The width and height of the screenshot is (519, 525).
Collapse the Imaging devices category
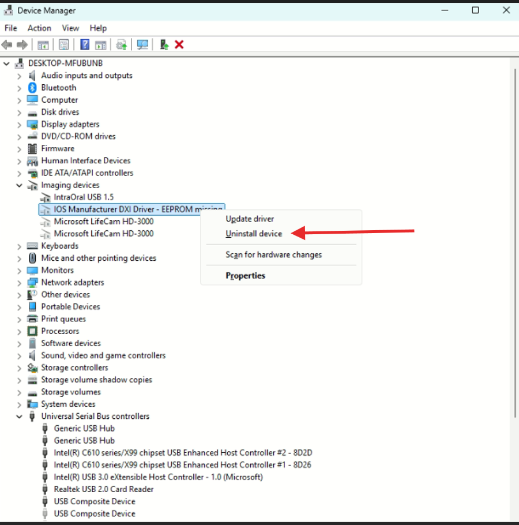19,185
